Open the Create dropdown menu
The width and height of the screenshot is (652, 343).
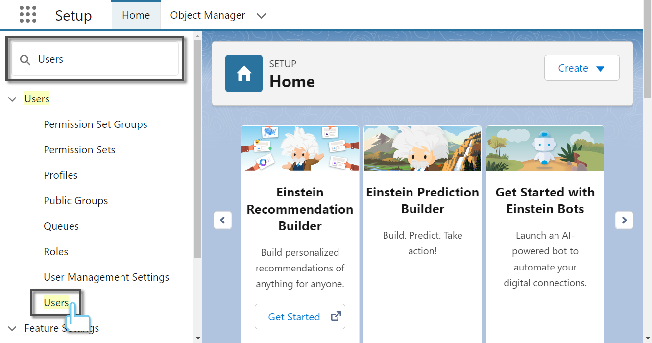click(582, 68)
